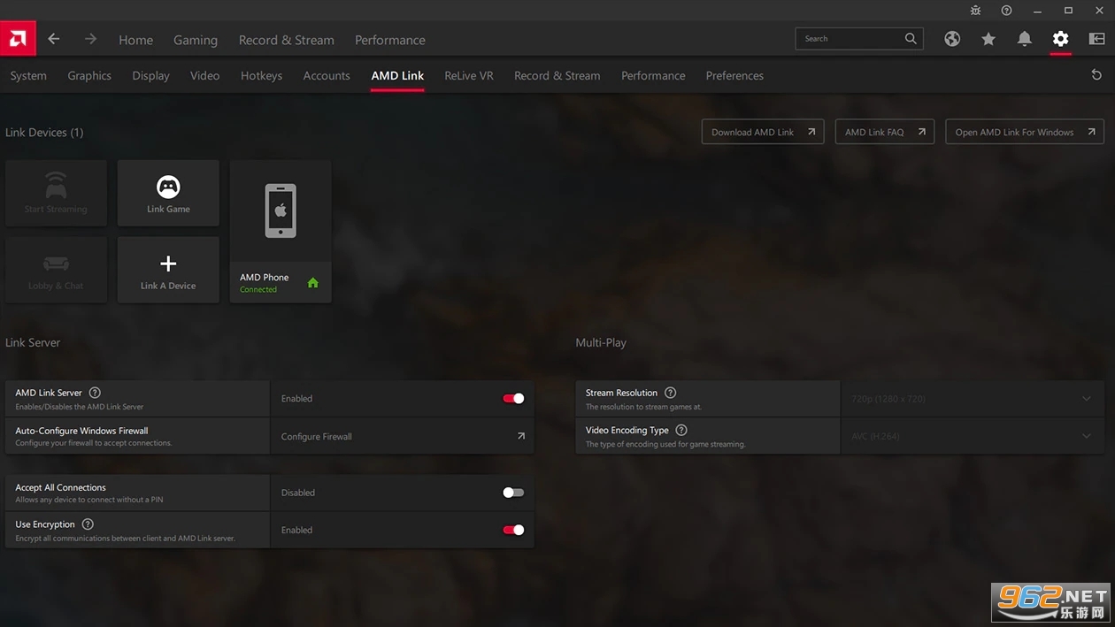Open the settings gear icon

click(1060, 39)
